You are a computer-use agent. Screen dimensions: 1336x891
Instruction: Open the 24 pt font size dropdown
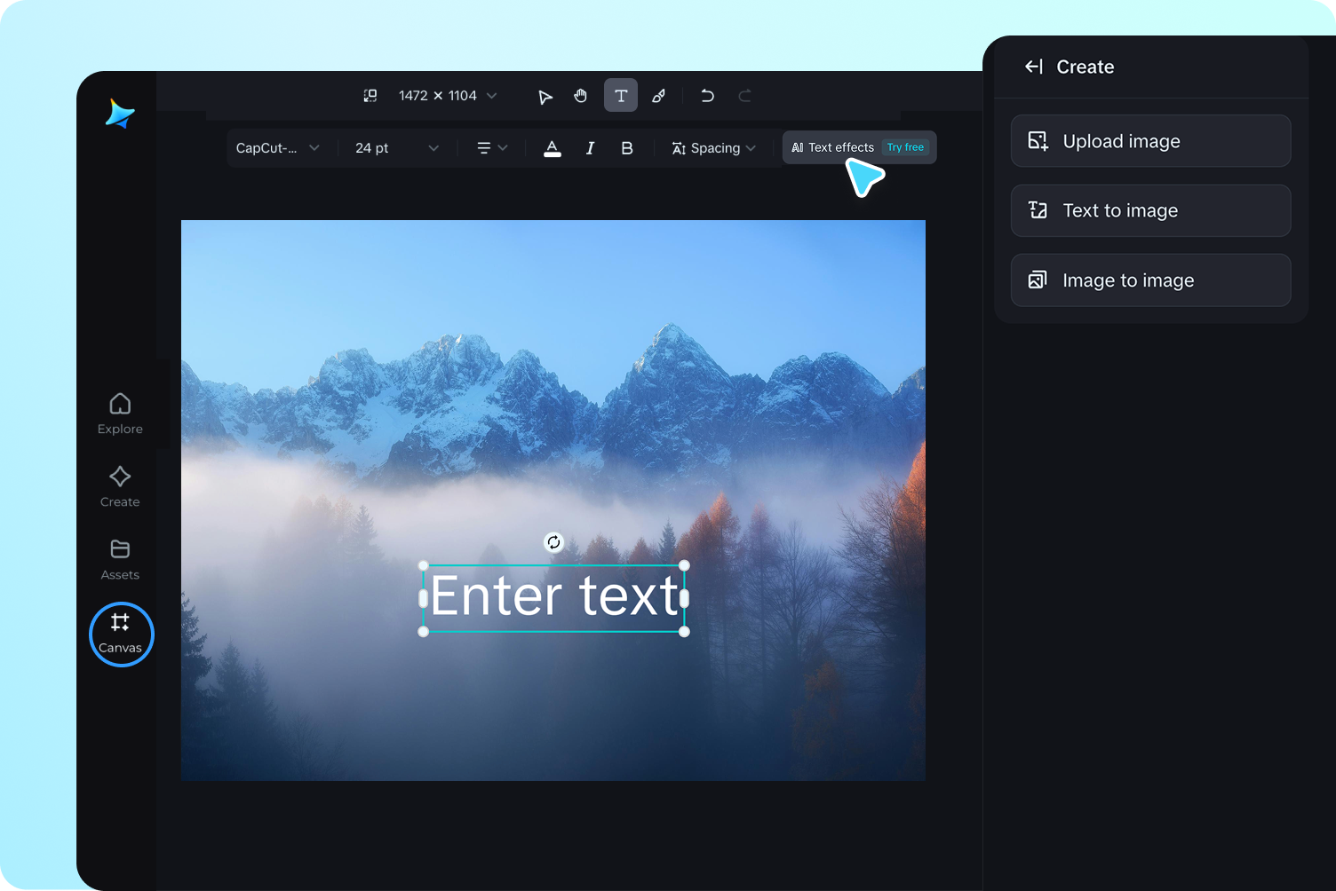click(x=395, y=147)
